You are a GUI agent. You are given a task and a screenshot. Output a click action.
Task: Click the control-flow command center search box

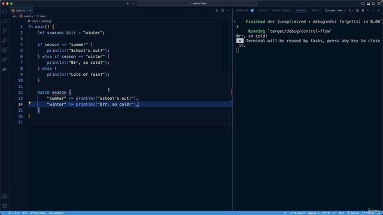click(197, 4)
